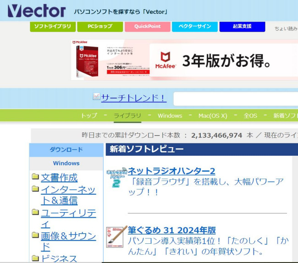Click the Vector logo
Image resolution: width=298 pixels, height=263 pixels.
point(37,11)
